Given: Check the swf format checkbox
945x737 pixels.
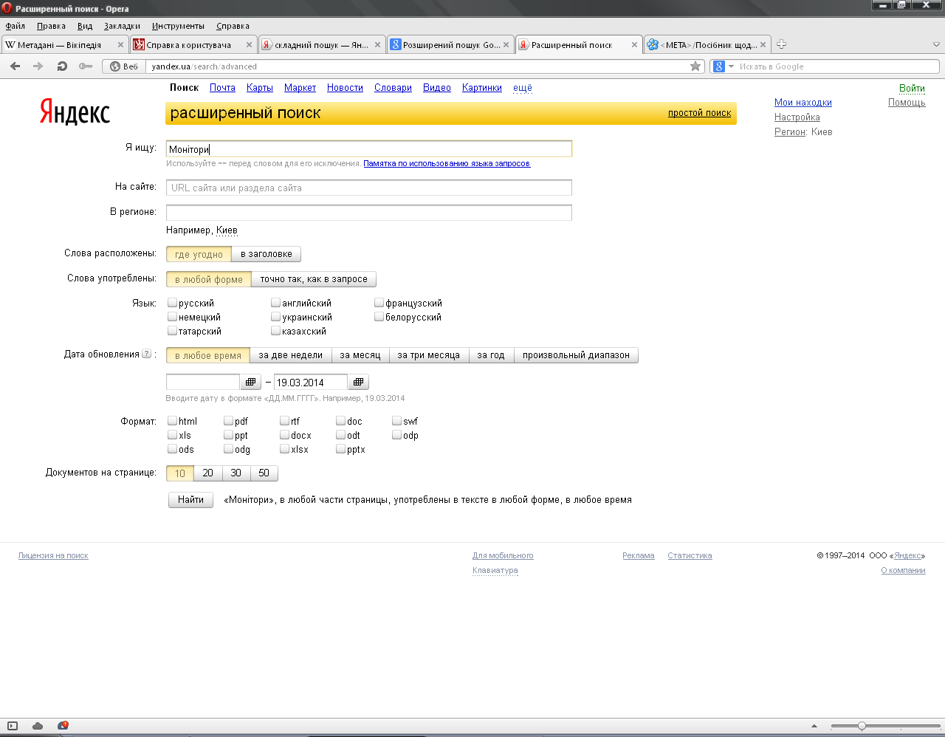Looking at the screenshot, I should (396, 420).
